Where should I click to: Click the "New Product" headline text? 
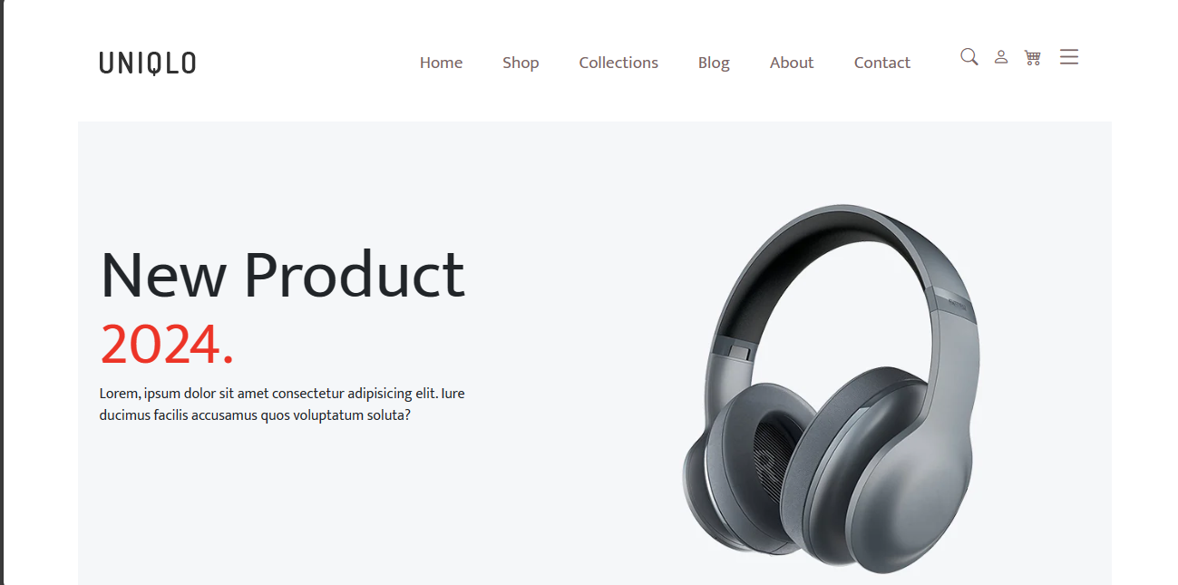tap(282, 274)
